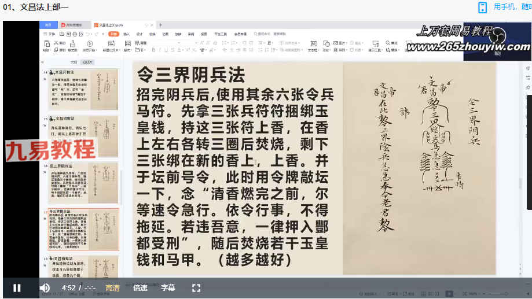
Task: Select the 文昌镇鬼法 slide thumbnail
Action: [84, 267]
